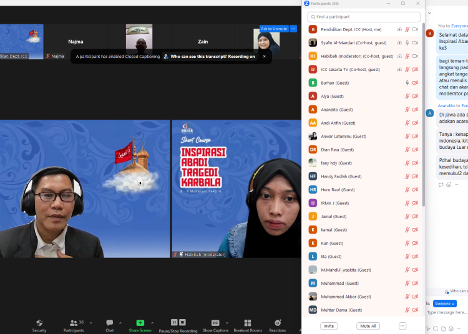
Task: Click the chat message input field
Action: point(447,312)
